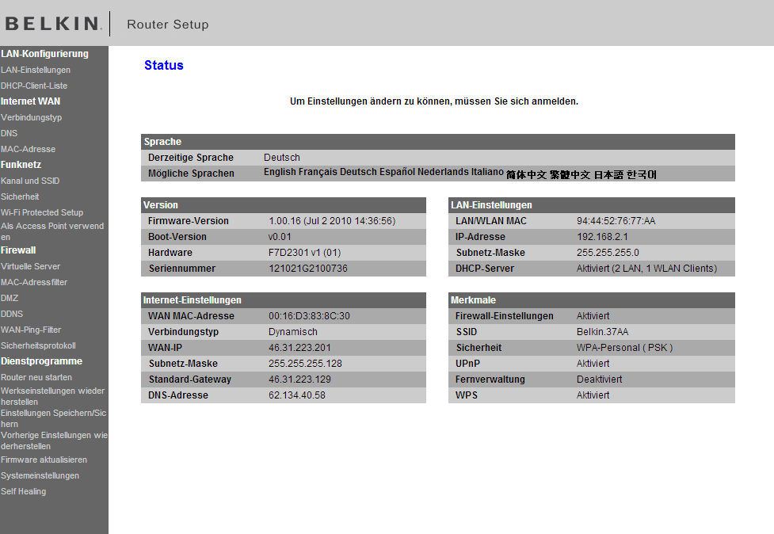Image resolution: width=774 pixels, height=534 pixels.
Task: Open MAC-Adressfilter page
Action: click(x=34, y=282)
